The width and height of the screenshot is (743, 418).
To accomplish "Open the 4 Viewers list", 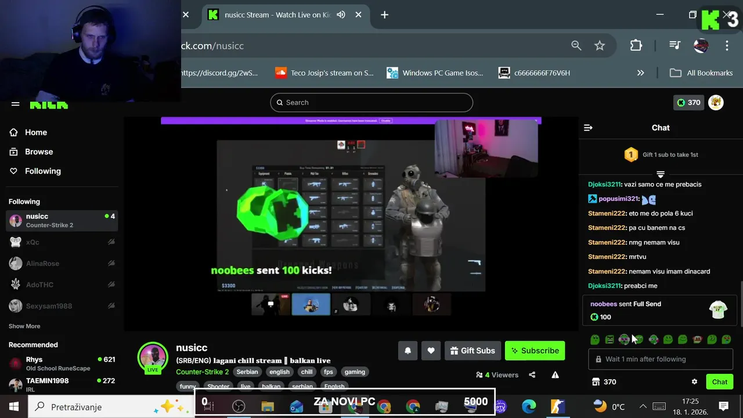I will coord(497,375).
